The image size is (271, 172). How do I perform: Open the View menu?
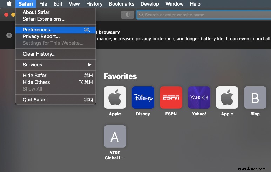[74, 4]
